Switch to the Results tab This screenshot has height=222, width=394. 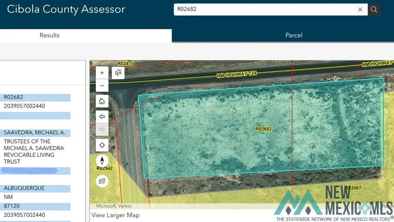click(x=49, y=35)
